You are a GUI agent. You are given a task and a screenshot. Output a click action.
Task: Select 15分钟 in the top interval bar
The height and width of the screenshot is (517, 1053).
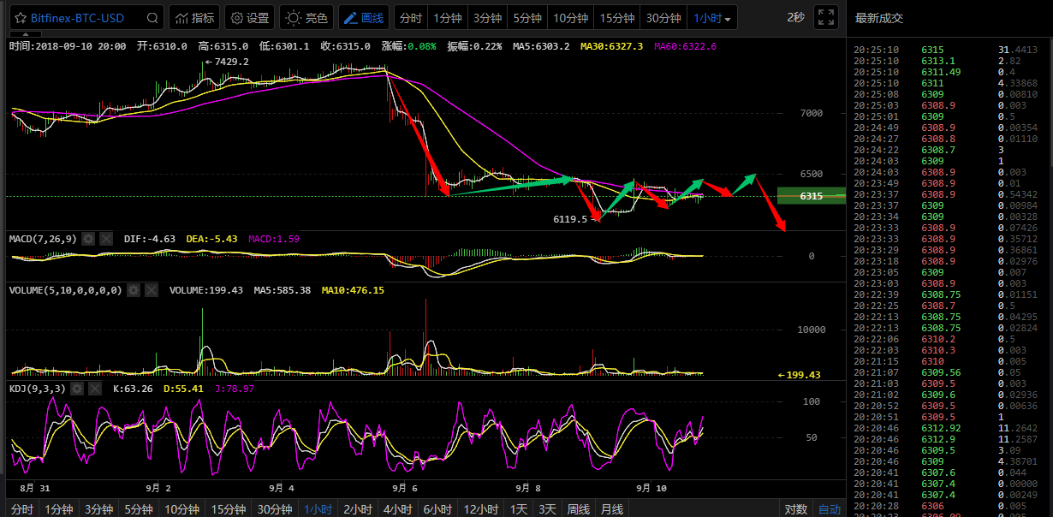616,18
